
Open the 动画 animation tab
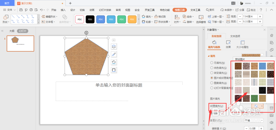coord(92,10)
